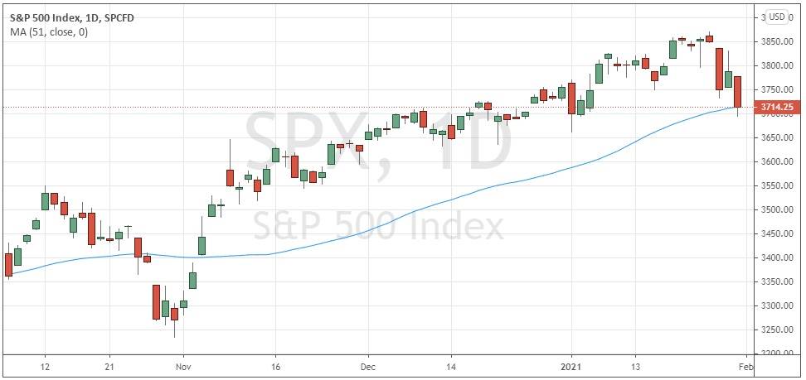Click the Dec label on time axis
This screenshot has height=380, width=806.
[369, 365]
